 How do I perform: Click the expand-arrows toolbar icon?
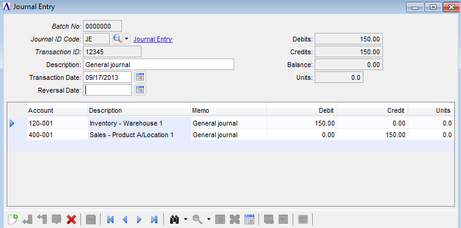tap(235, 219)
